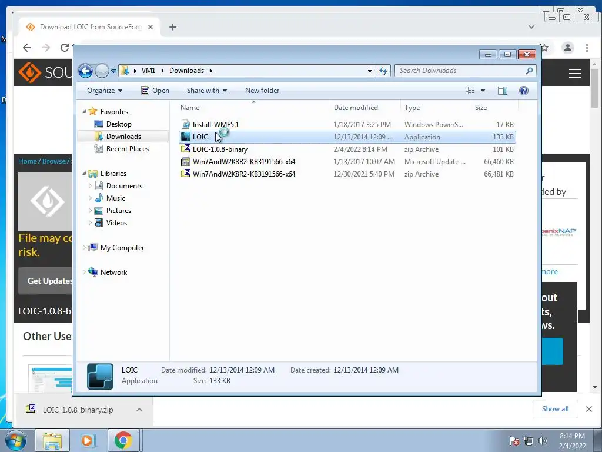
Task: Open a new Chrome tab
Action: (173, 27)
